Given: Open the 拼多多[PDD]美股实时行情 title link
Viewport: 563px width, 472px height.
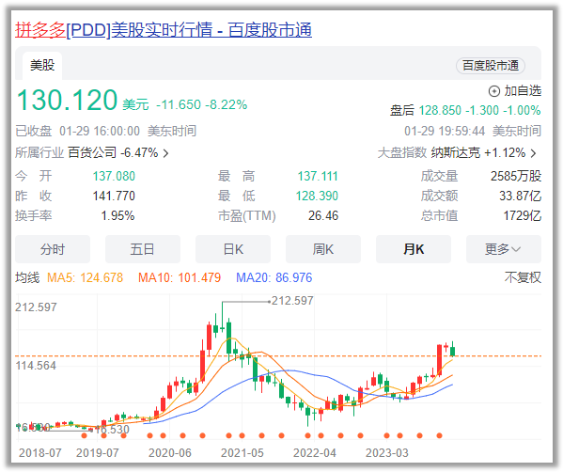Looking at the screenshot, I should pos(164,29).
